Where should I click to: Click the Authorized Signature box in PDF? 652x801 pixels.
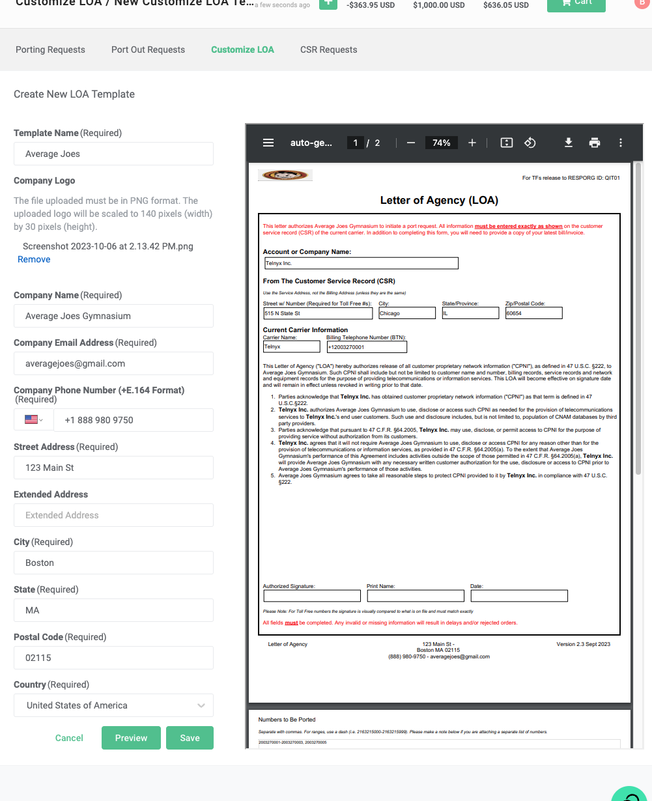tap(312, 596)
